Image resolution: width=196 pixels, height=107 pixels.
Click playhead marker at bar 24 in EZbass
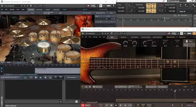pyautogui.click(x=175, y=91)
